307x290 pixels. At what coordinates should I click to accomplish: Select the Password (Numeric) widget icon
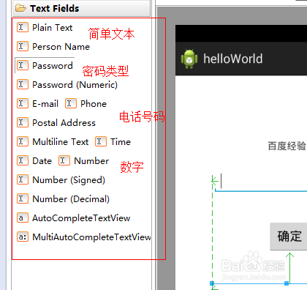(x=23, y=84)
